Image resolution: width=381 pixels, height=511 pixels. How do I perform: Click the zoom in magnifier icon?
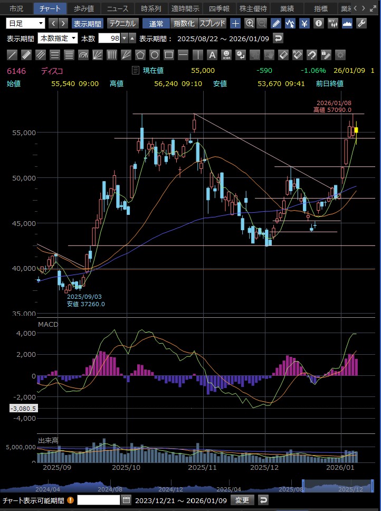(249, 23)
